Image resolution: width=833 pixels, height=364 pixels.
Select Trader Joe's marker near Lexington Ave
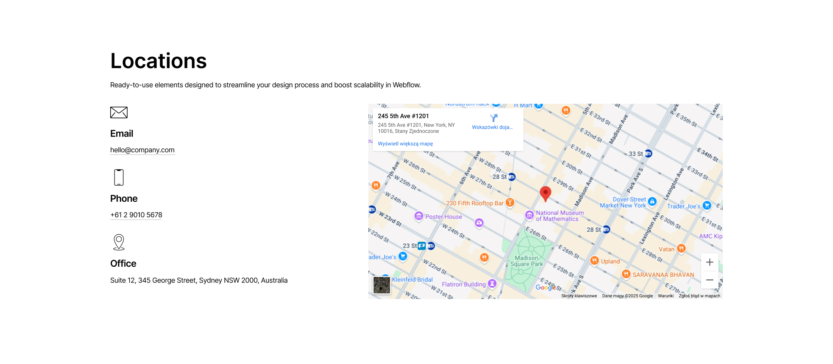[x=707, y=205]
